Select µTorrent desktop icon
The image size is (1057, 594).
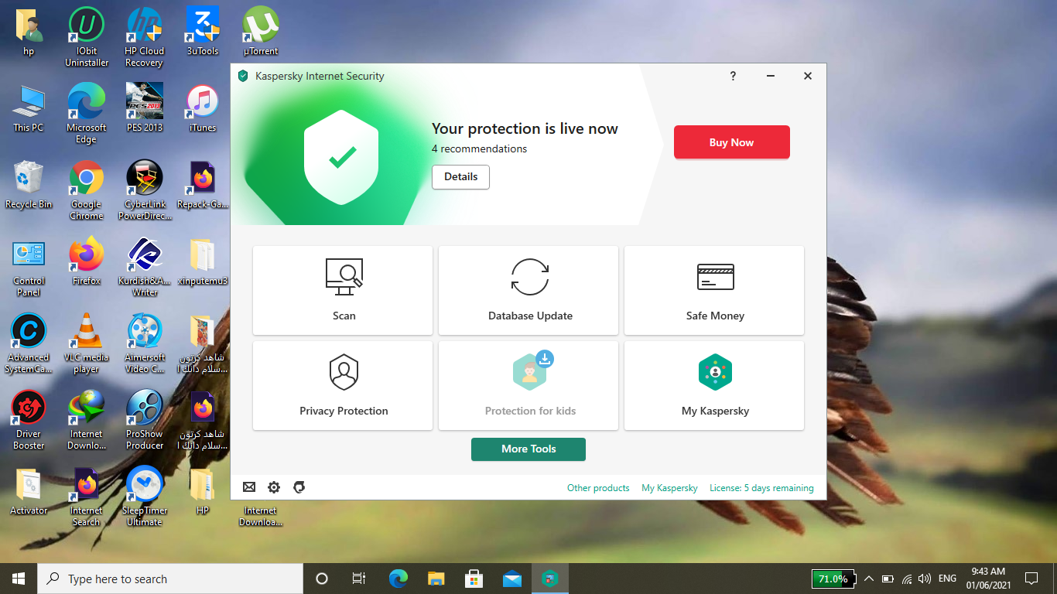coord(261,32)
